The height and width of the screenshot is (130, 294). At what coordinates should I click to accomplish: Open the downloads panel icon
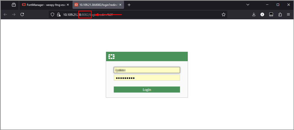pyautogui.click(x=254, y=14)
